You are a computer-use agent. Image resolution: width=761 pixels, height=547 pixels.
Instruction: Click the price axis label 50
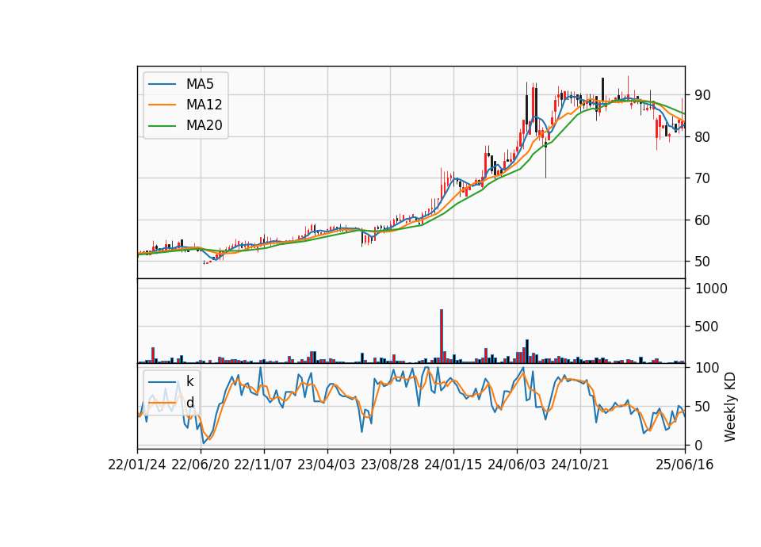702,262
